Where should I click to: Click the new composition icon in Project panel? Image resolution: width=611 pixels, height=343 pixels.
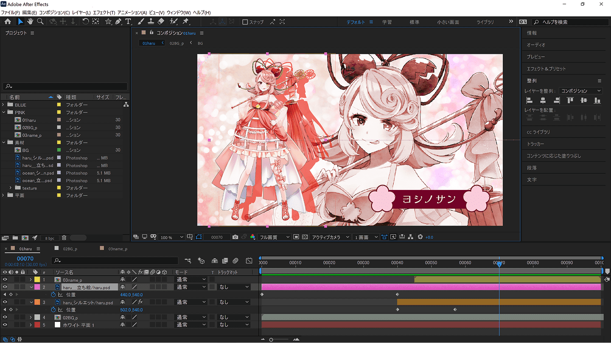click(x=25, y=238)
